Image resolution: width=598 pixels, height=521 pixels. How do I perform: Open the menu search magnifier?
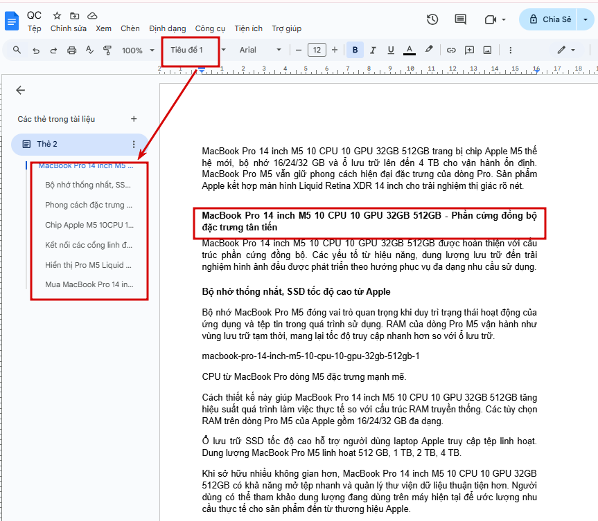point(17,50)
